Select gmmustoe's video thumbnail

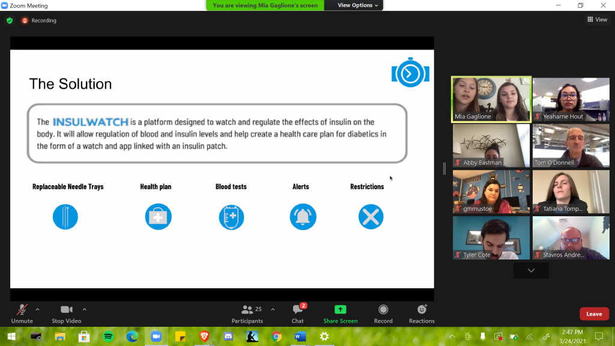click(491, 192)
